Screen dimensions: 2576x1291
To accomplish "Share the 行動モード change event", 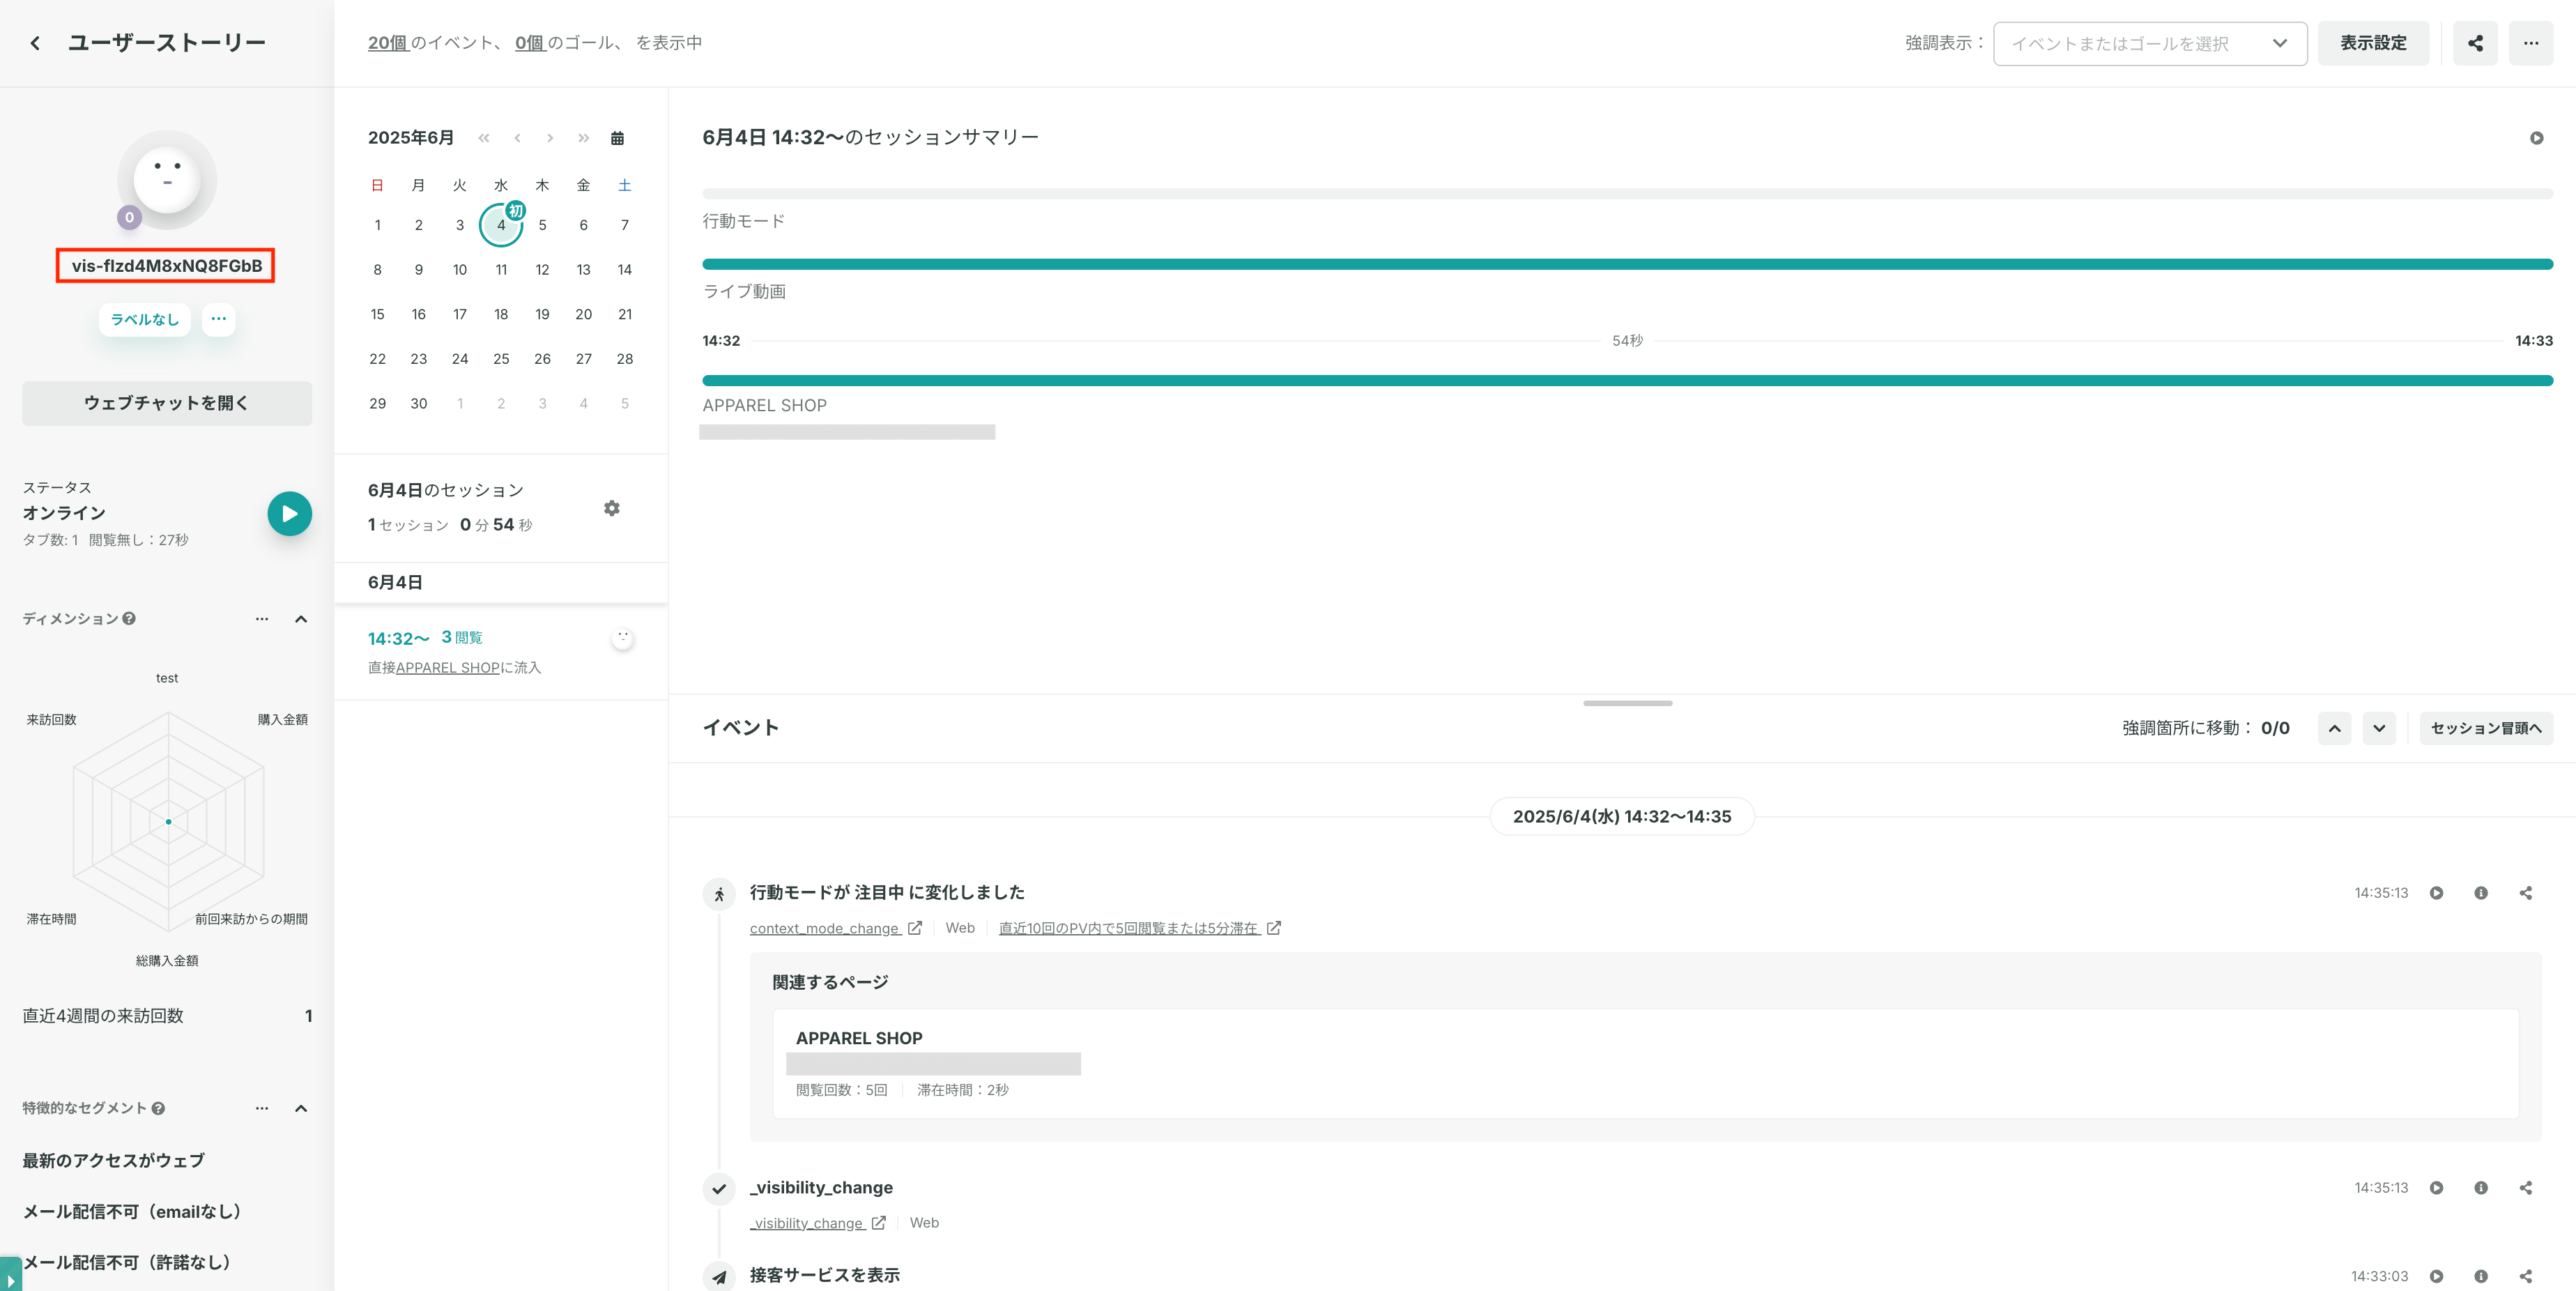I will coord(2526,893).
